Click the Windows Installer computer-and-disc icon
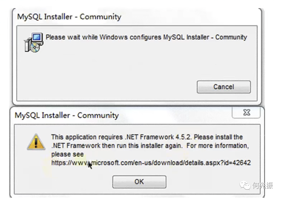The height and width of the screenshot is (198, 282). point(34,43)
